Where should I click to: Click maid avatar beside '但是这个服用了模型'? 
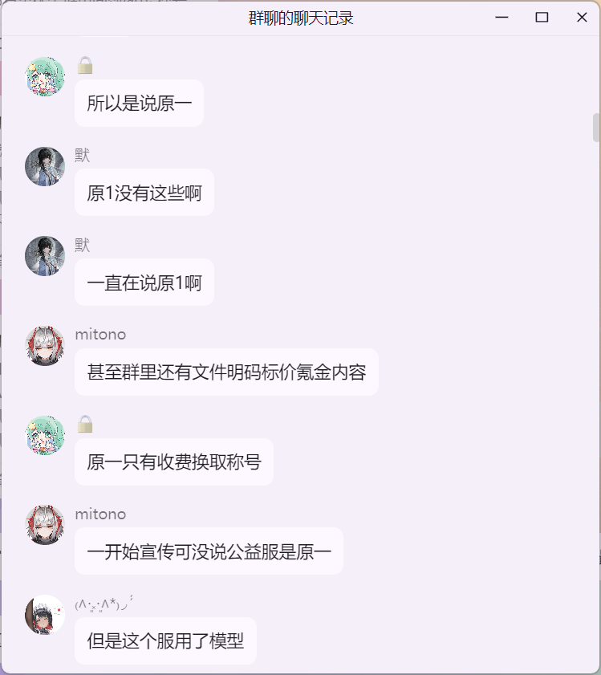tap(45, 615)
